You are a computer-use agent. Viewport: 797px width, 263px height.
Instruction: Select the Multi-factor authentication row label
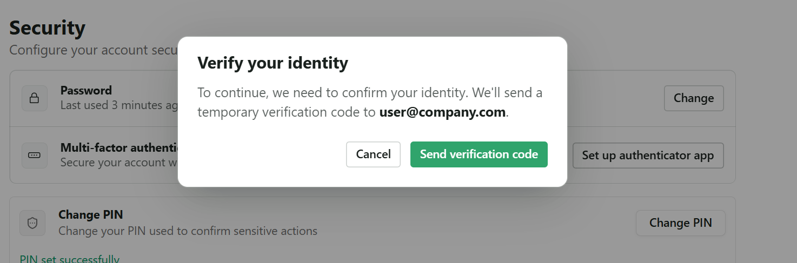coord(119,148)
